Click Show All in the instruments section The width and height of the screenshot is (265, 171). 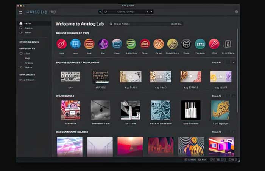217,63
